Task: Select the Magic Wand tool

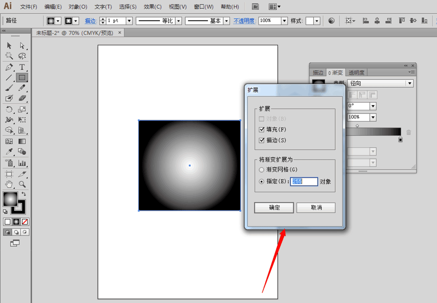Action: click(9, 56)
